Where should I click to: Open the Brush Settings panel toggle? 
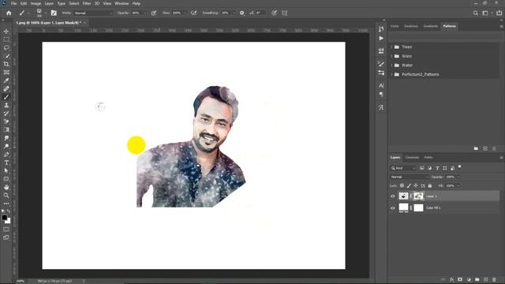(x=54, y=13)
